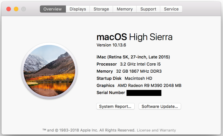Go to the Memory tab
The image size is (223, 136).
(x=125, y=9)
